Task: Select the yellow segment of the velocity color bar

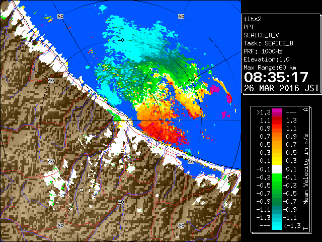Action: coord(277,161)
